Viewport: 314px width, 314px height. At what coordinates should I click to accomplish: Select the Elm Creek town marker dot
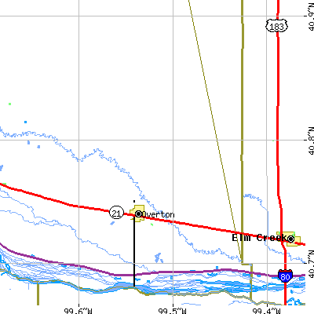coord(290,239)
